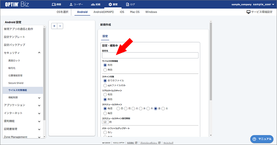Image resolution: width=277 pixels, height=145 pixels.
Task: Open the sample_user account dropdown
Action: click(263, 4)
